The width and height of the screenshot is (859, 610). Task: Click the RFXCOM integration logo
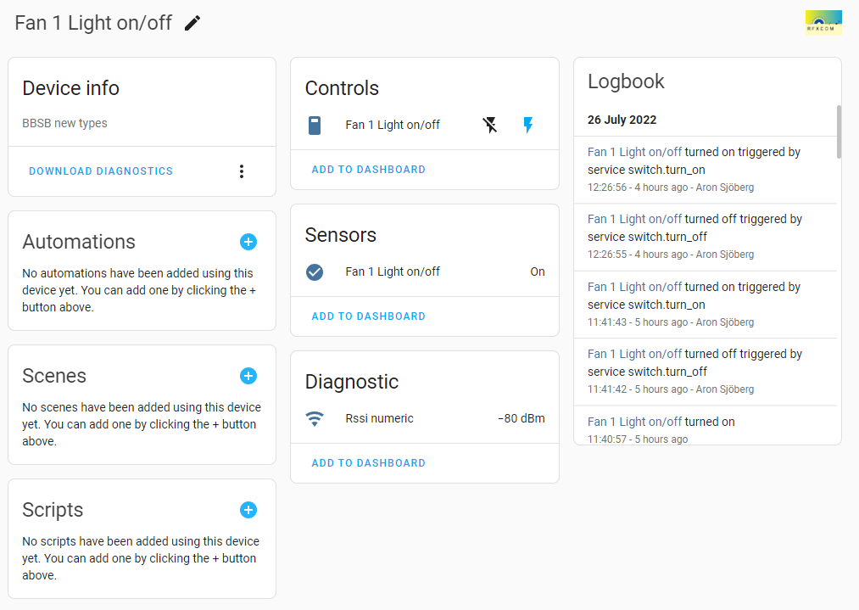point(823,22)
